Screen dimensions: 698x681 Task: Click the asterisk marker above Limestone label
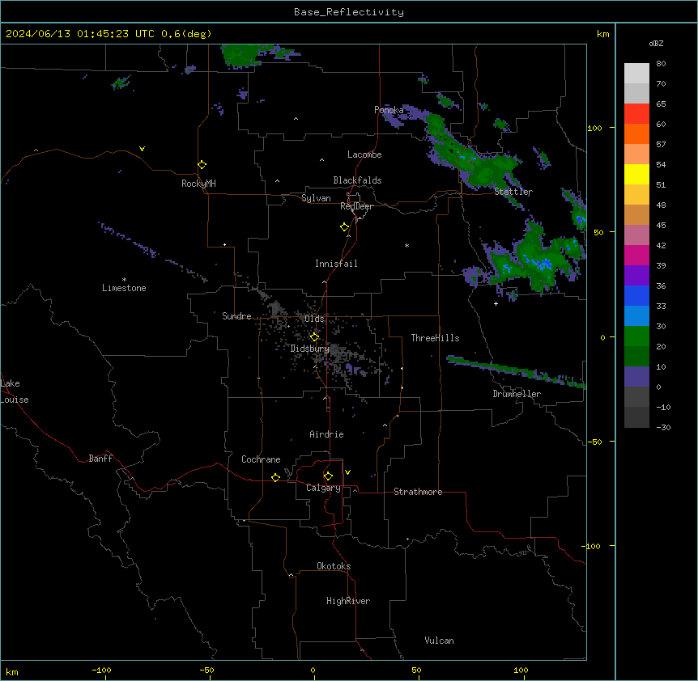(124, 280)
